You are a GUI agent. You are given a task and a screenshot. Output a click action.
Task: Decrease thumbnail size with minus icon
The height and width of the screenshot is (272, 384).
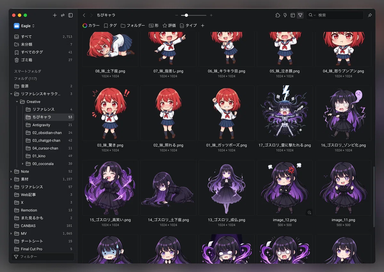177,15
